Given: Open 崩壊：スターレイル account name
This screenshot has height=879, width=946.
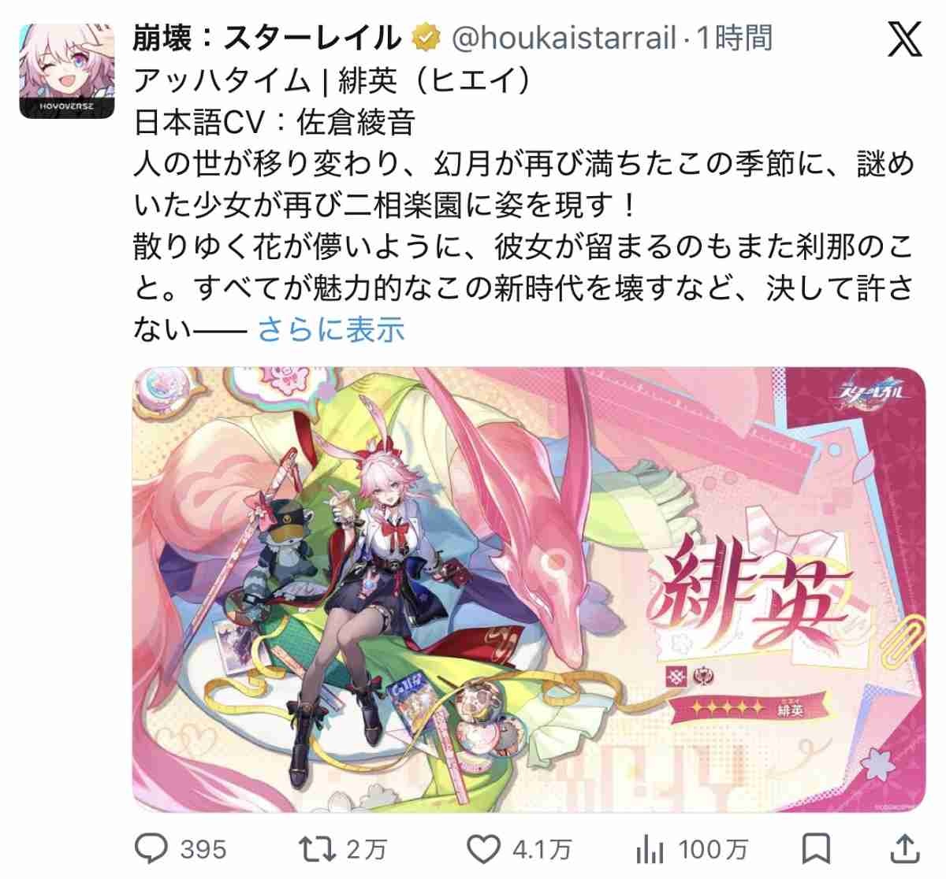Looking at the screenshot, I should 268,38.
